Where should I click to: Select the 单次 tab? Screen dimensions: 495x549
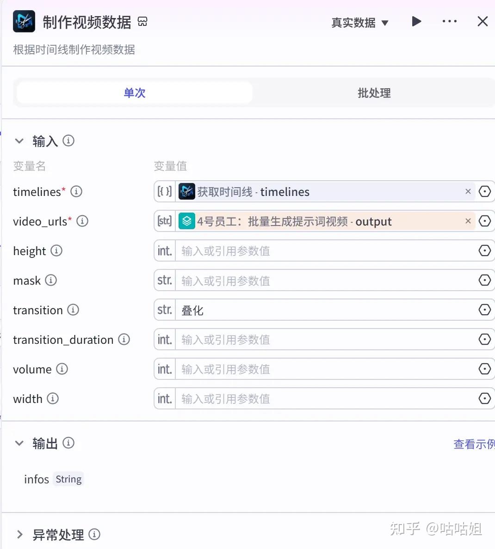click(135, 93)
